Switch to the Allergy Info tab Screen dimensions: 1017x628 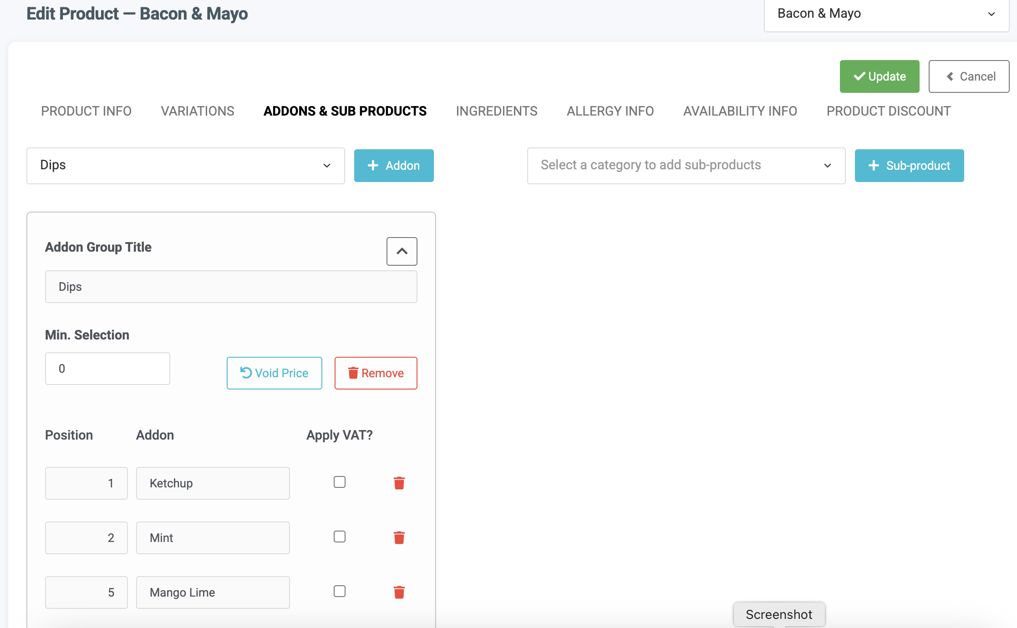coord(611,111)
